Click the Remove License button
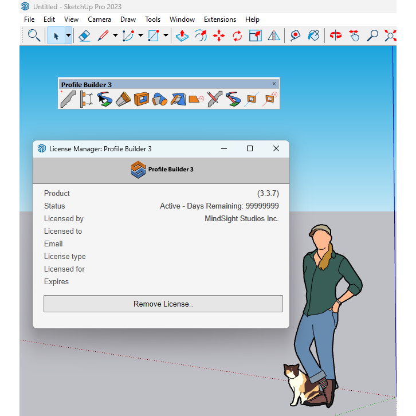The width and height of the screenshot is (416, 416). click(163, 304)
